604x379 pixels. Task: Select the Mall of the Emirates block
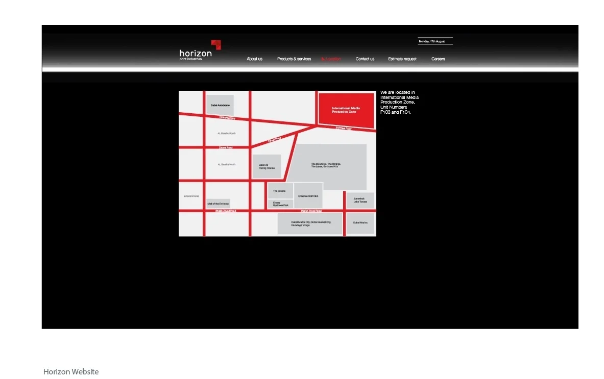coord(218,204)
